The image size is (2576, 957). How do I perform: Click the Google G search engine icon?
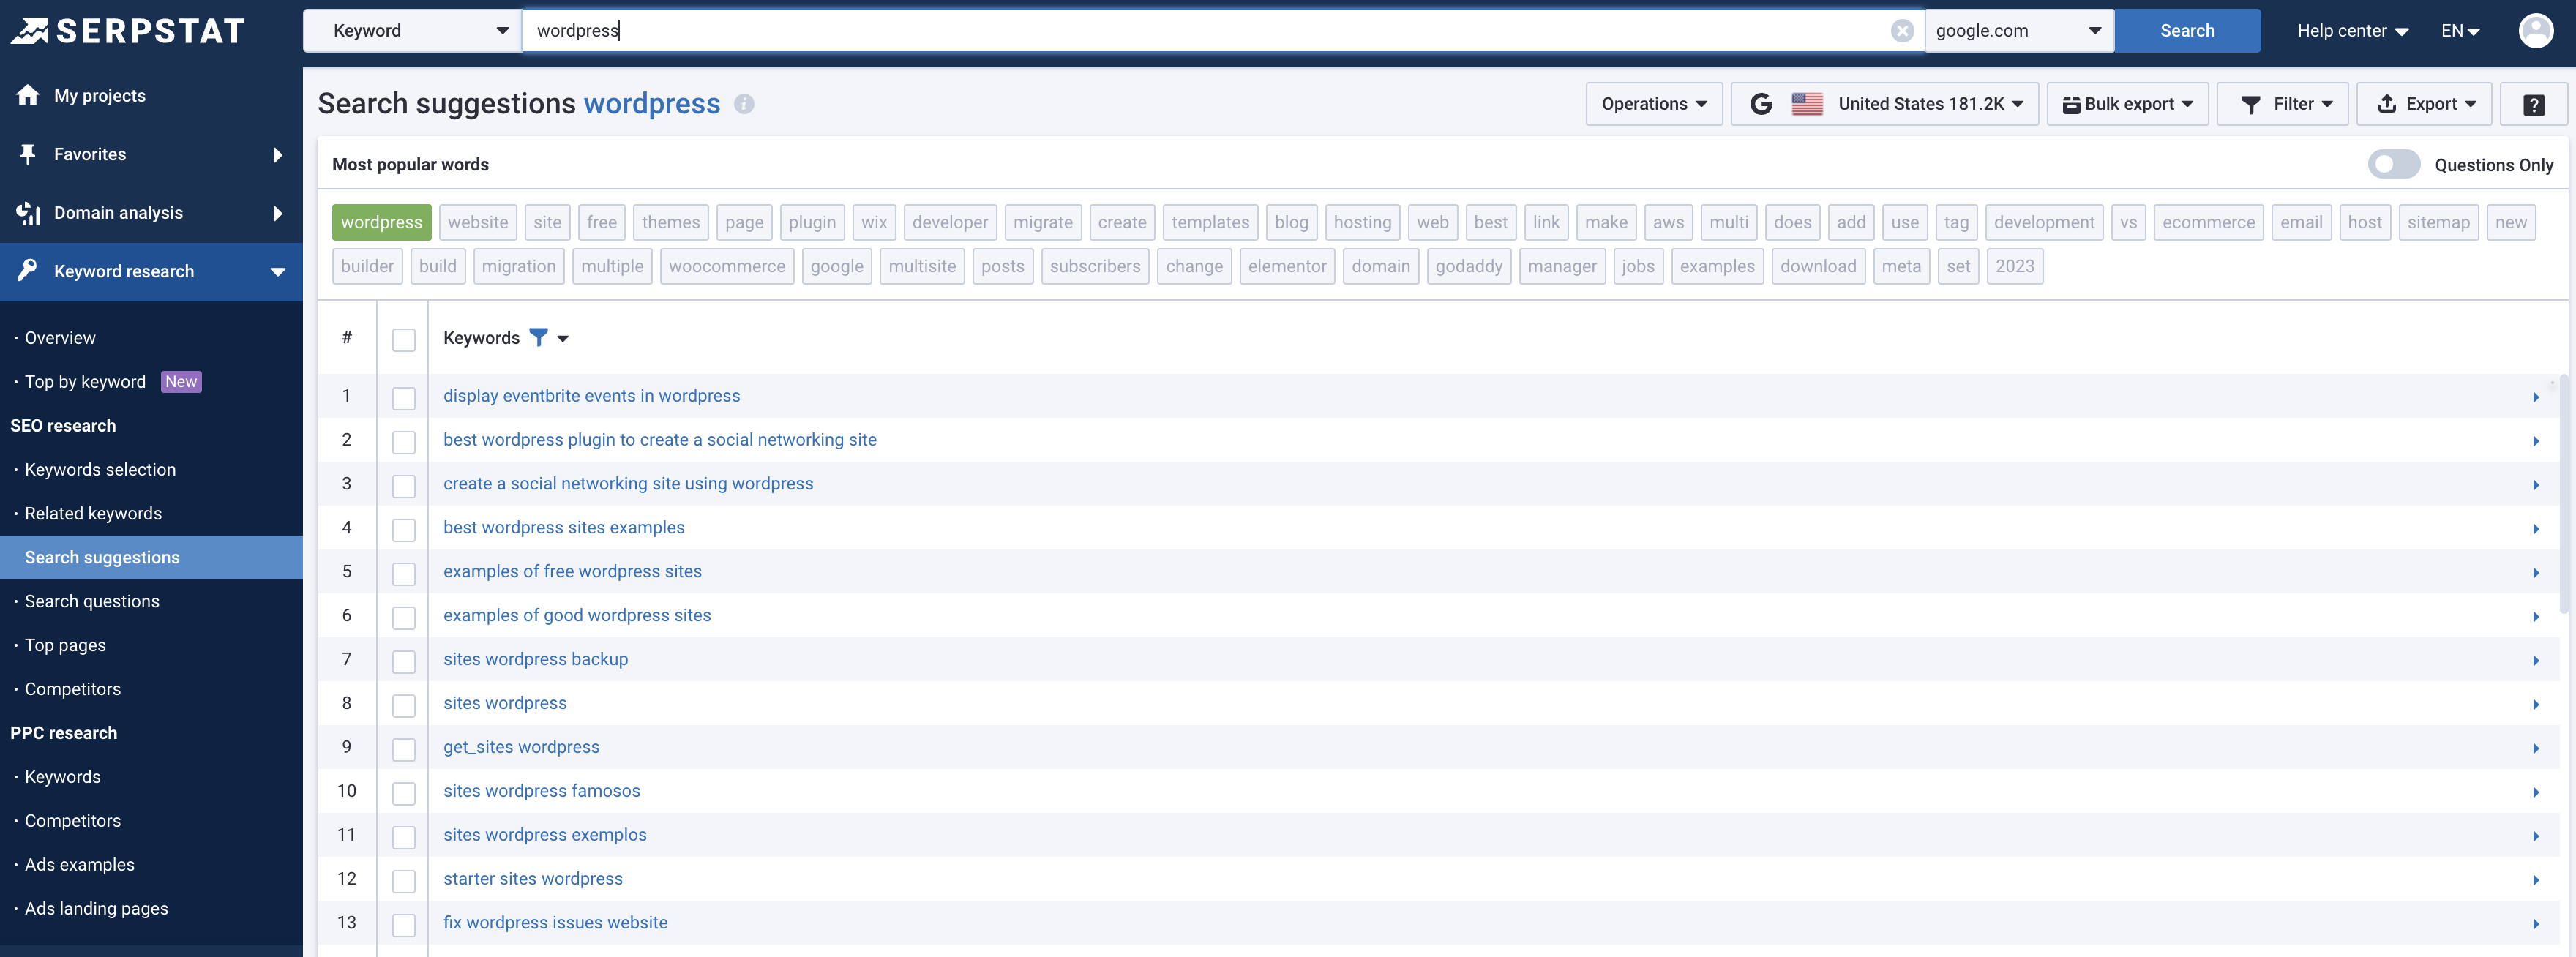(1761, 104)
